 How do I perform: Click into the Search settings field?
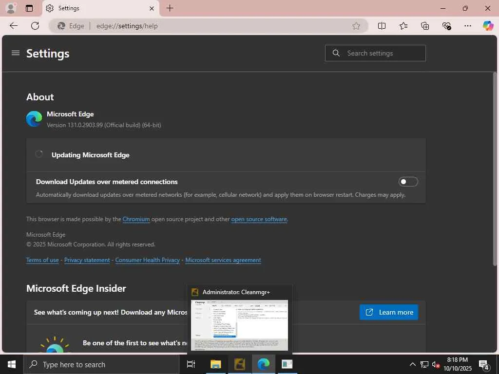(375, 53)
